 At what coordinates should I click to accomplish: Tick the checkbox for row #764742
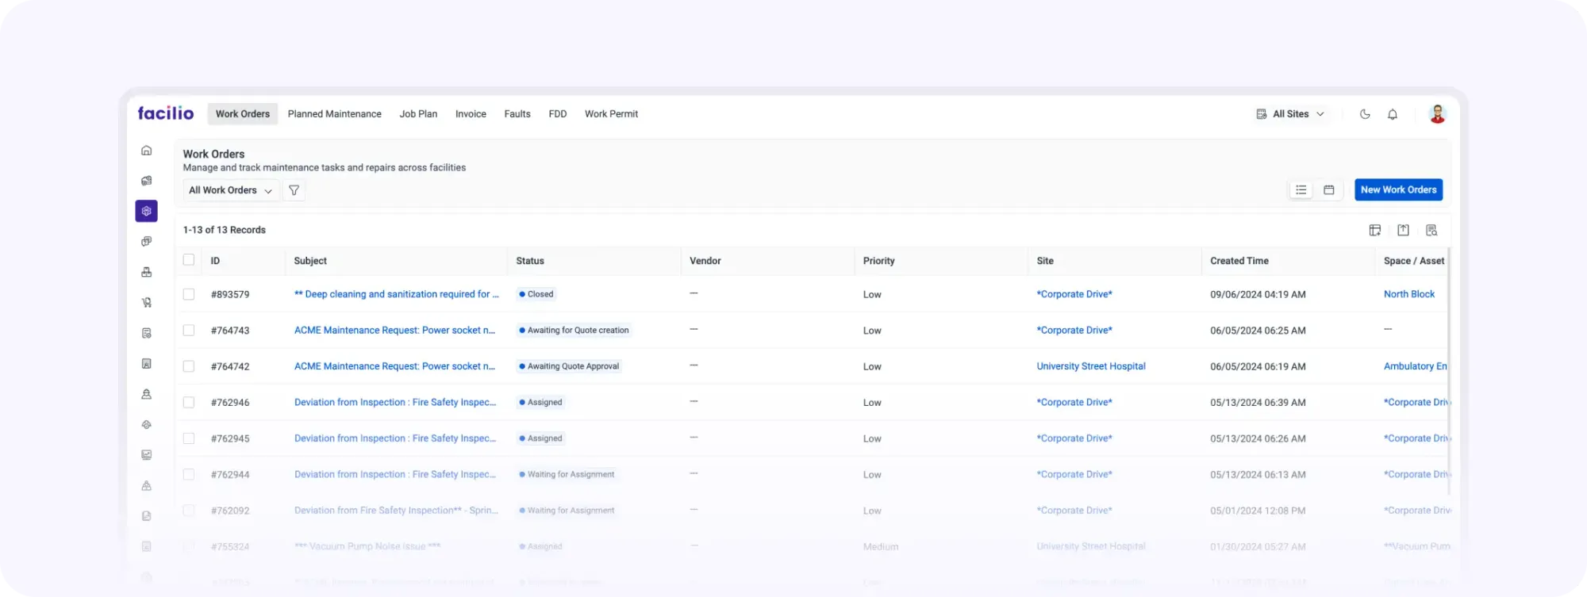pos(189,366)
